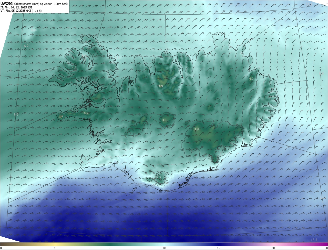Click the 13.5 value label
The image size is (328, 250).
[314, 240]
